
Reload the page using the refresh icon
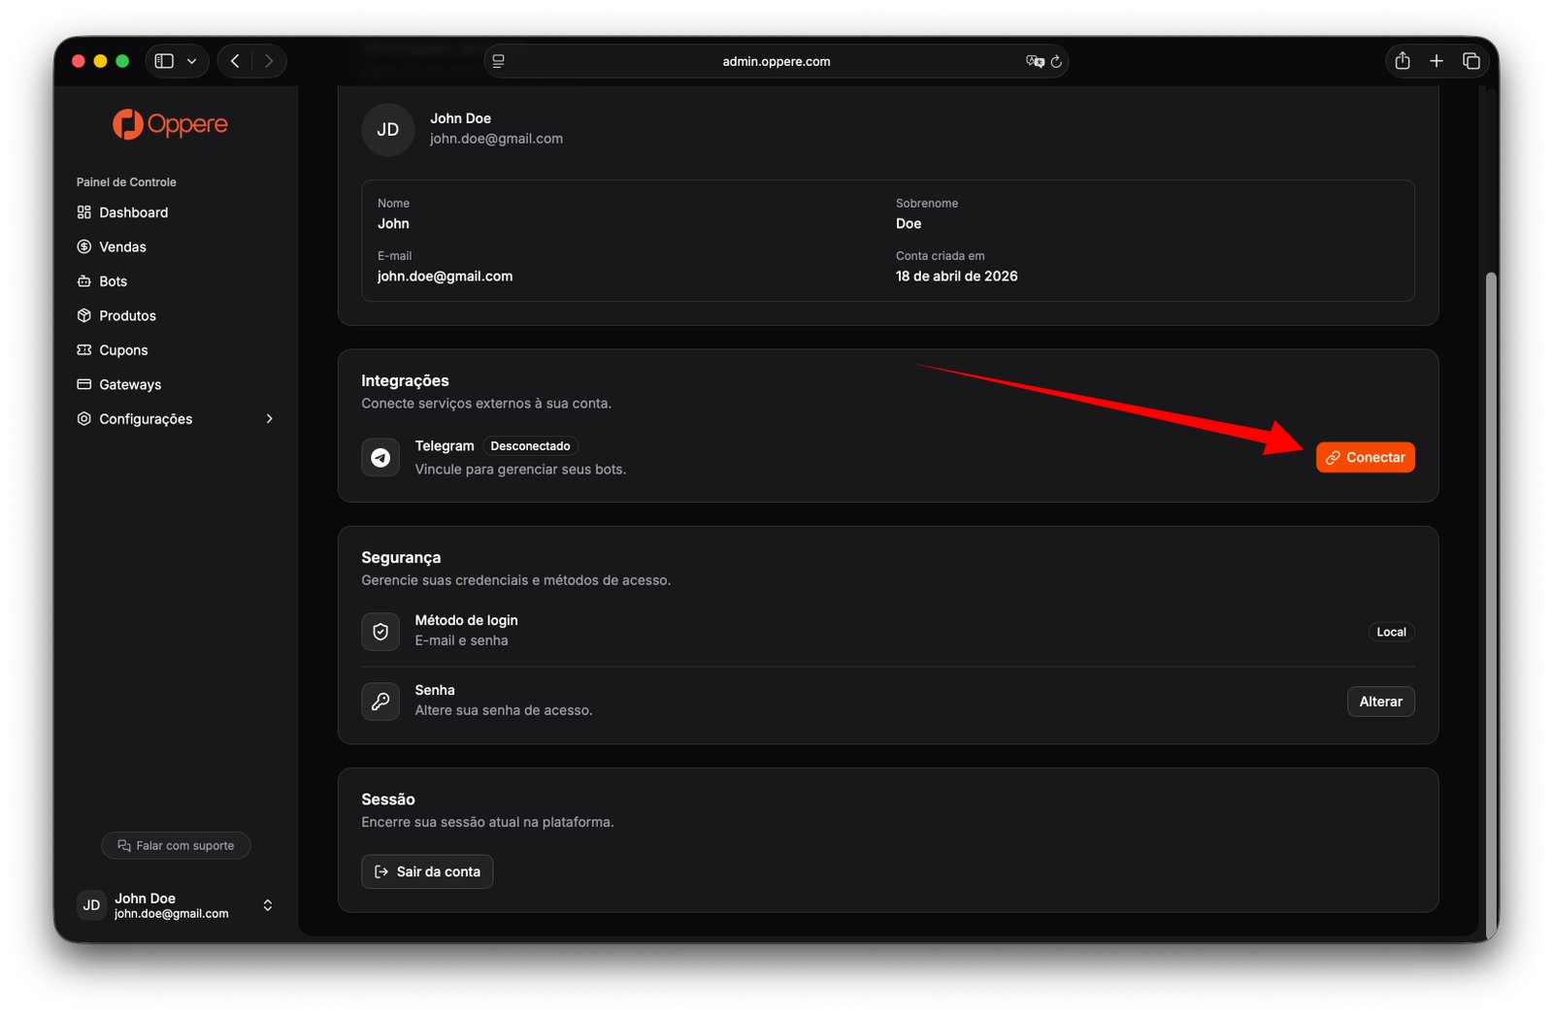(1056, 61)
